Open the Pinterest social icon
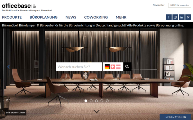Screen dimensions: 193x120 tap(188, 17)
